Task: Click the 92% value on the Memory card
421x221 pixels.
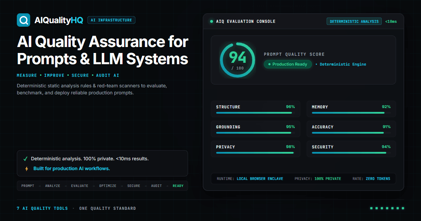Action: click(386, 107)
